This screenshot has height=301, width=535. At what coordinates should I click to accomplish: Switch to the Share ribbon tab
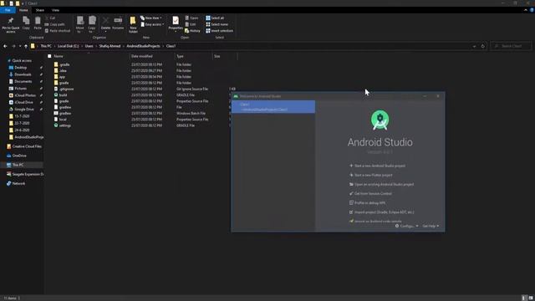tap(40, 10)
